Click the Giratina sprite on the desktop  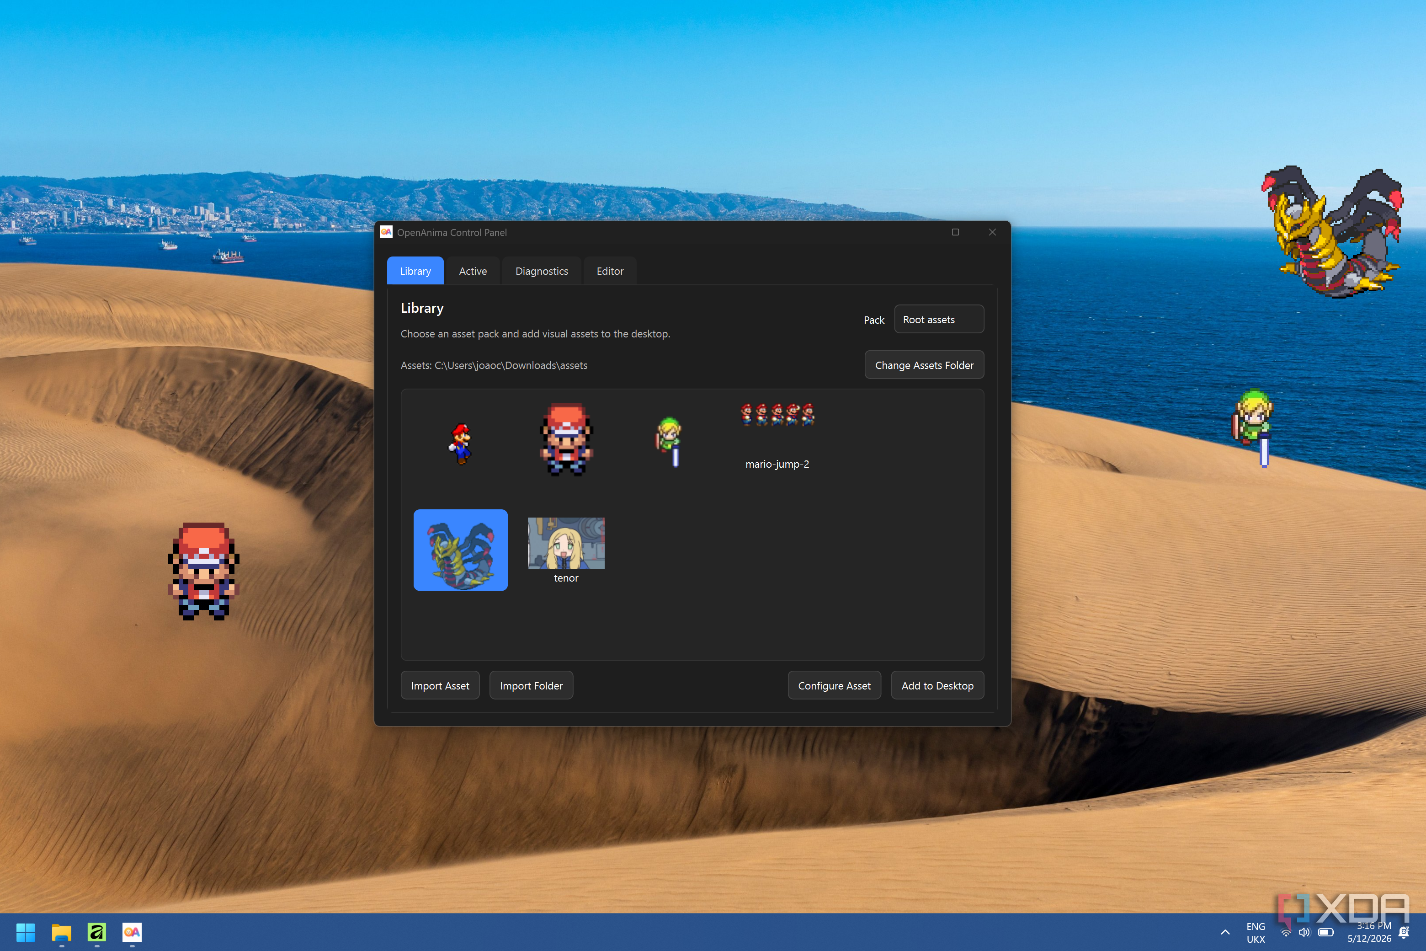1334,232
